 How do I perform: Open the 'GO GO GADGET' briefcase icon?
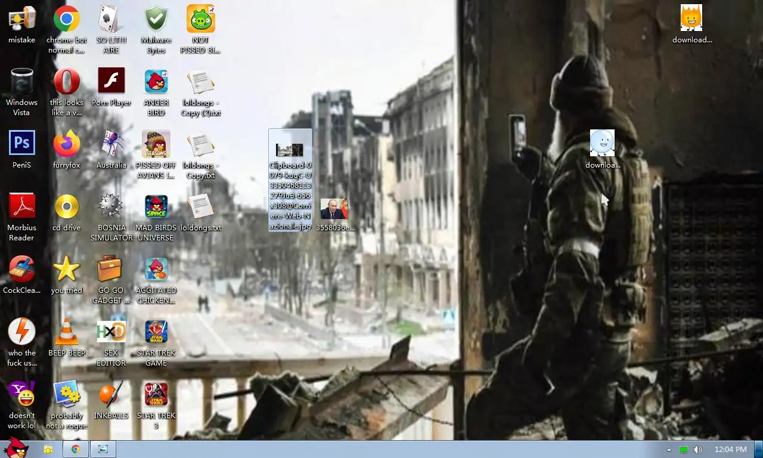pos(111,280)
